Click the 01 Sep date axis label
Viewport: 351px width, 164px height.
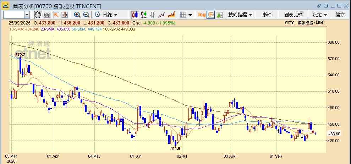[x=276, y=156]
